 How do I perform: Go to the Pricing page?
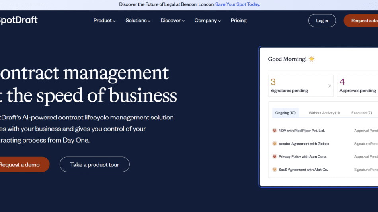pyautogui.click(x=238, y=21)
